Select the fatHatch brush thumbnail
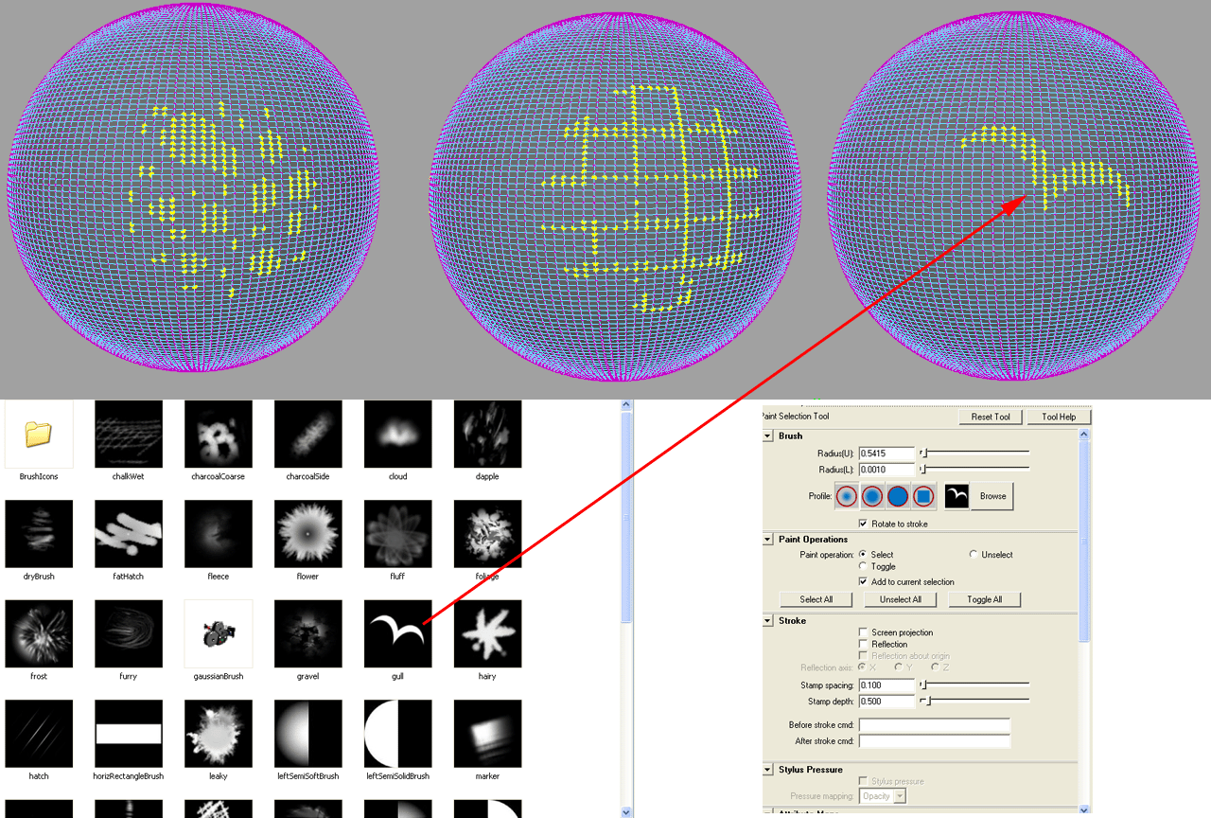This screenshot has height=818, width=1211. coord(129,534)
